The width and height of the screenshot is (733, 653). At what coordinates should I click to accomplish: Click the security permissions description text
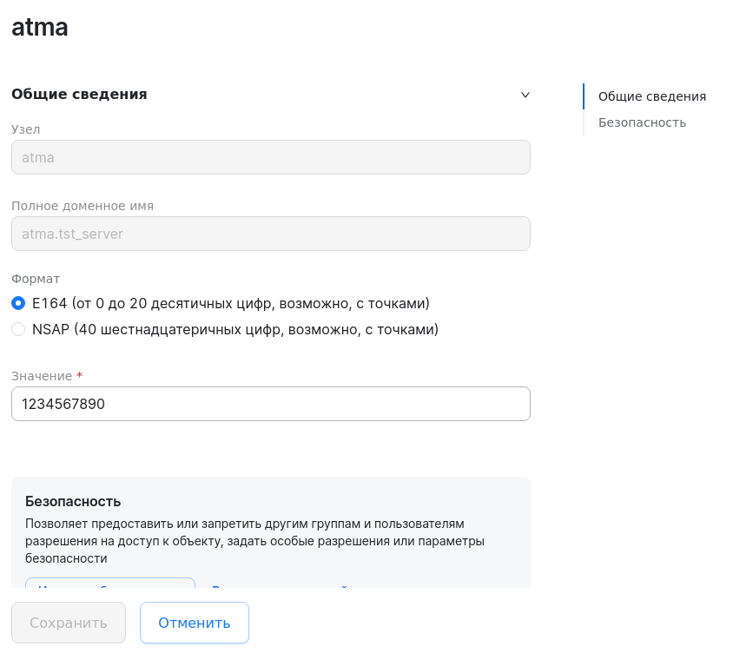point(254,541)
